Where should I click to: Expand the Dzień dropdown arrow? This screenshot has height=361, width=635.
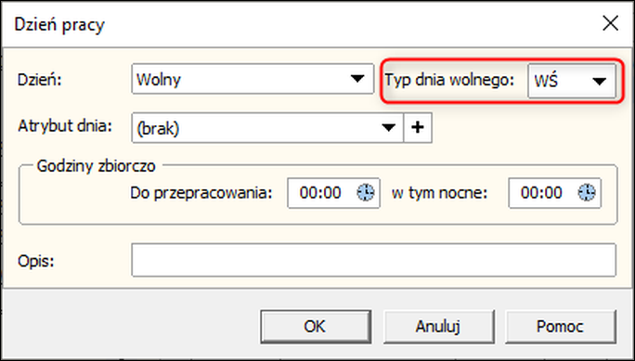357,79
